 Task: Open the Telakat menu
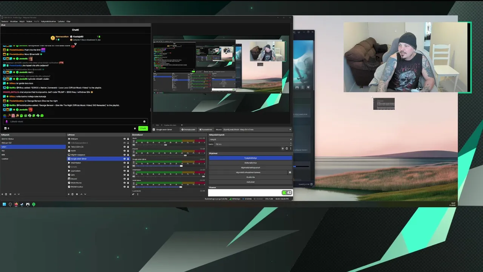[29, 21]
